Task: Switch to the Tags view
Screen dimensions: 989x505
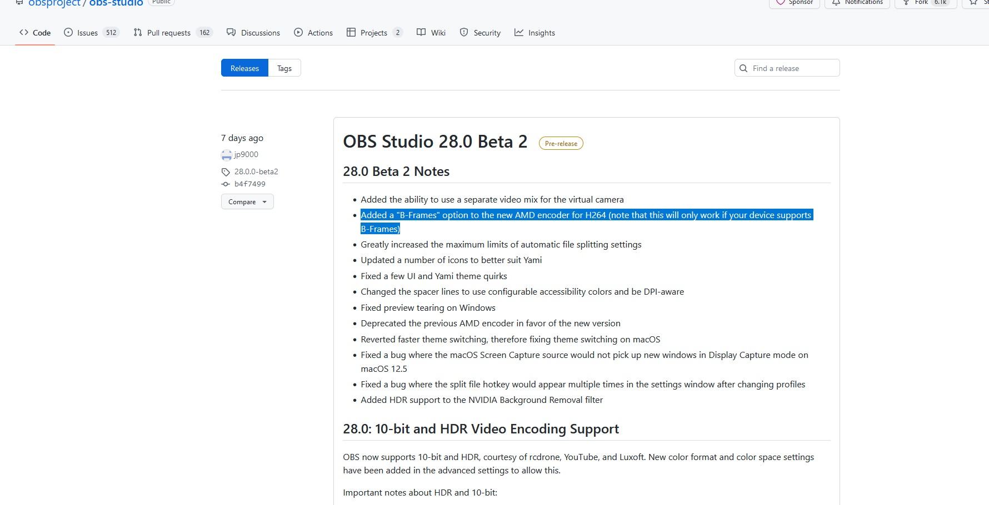Action: click(x=284, y=68)
